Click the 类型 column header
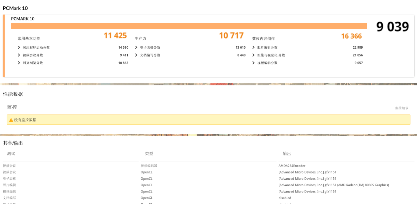The image size is (417, 204). (x=149, y=153)
